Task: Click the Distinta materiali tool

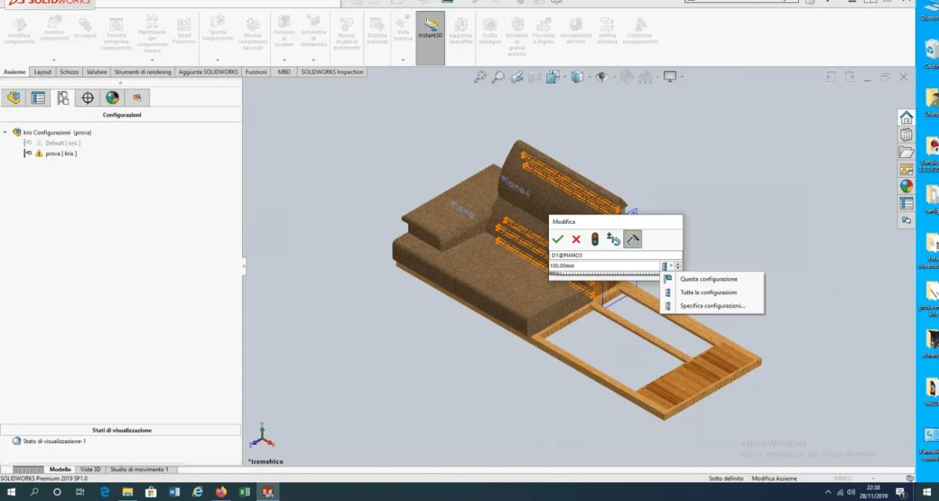Action: [x=377, y=31]
